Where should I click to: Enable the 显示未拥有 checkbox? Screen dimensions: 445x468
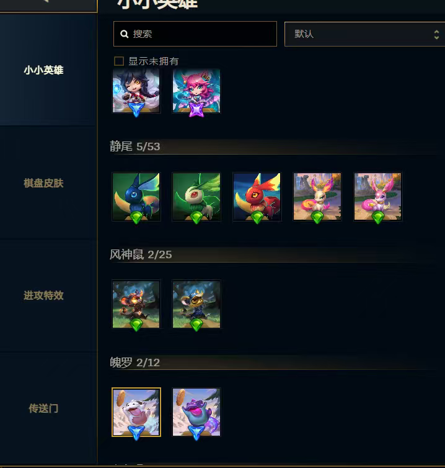pyautogui.click(x=119, y=61)
